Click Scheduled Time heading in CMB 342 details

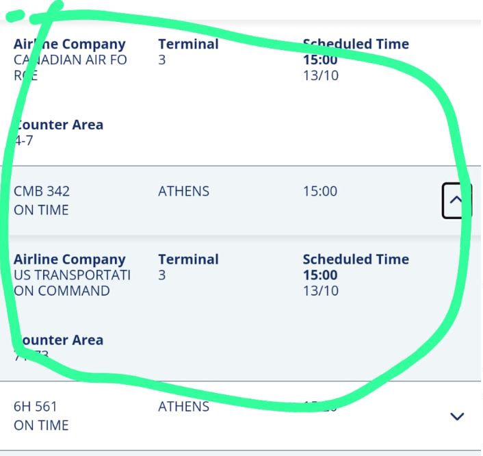coord(356,259)
